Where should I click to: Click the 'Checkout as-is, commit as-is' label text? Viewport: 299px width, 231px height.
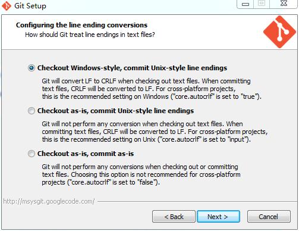pyautogui.click(x=86, y=154)
